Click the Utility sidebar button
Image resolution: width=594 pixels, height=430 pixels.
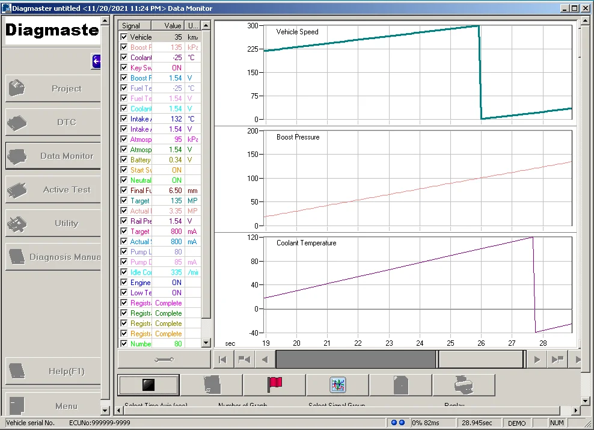point(52,223)
